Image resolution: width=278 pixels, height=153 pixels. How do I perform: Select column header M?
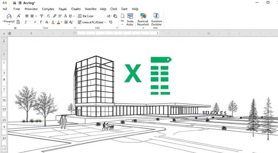pos(209,33)
